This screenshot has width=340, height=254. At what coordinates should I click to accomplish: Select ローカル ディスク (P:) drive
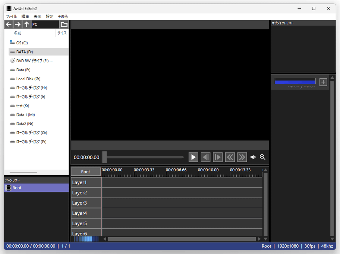click(38, 142)
